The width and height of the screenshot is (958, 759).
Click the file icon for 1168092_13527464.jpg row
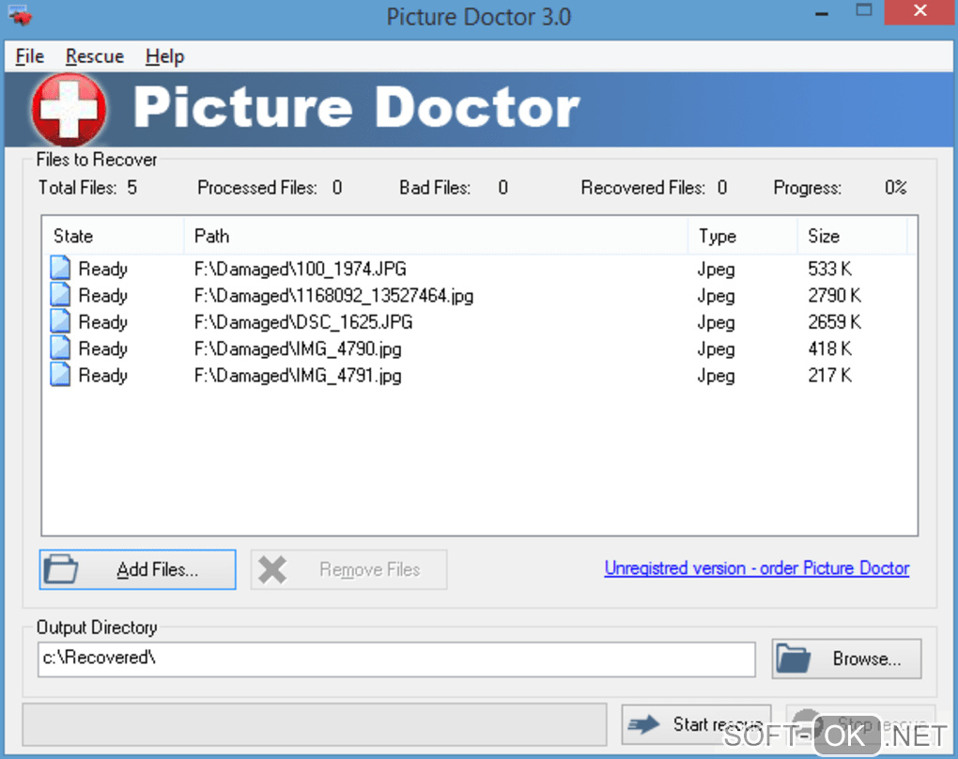click(x=61, y=295)
